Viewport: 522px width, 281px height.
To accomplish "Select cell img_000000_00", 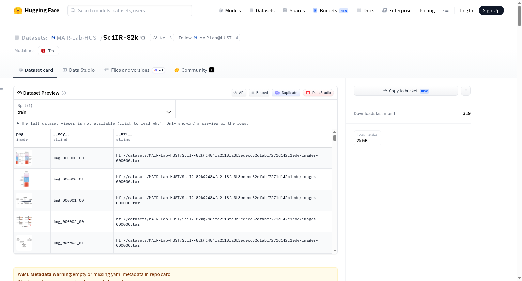I will pos(82,158).
